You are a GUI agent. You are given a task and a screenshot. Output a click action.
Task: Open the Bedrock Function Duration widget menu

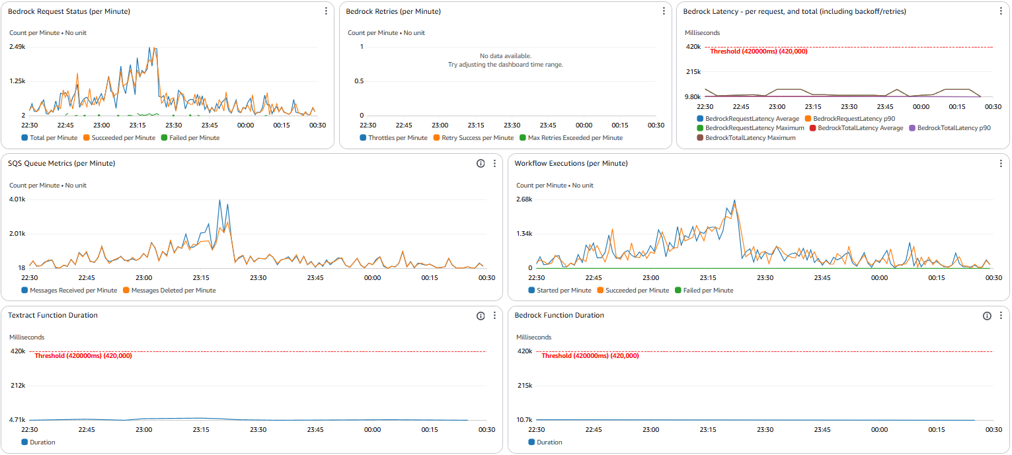coord(1001,316)
